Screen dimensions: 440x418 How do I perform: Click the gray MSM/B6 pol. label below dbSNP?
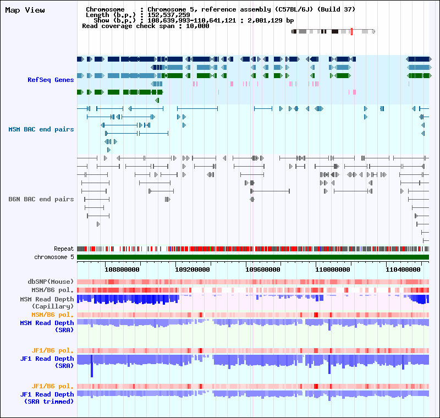coord(52,290)
